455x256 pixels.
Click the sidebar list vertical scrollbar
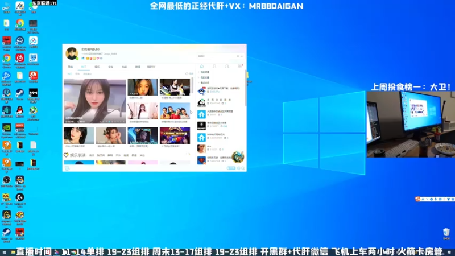[x=246, y=89]
